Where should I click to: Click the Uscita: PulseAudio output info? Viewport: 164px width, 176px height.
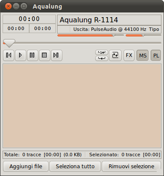coord(110,29)
